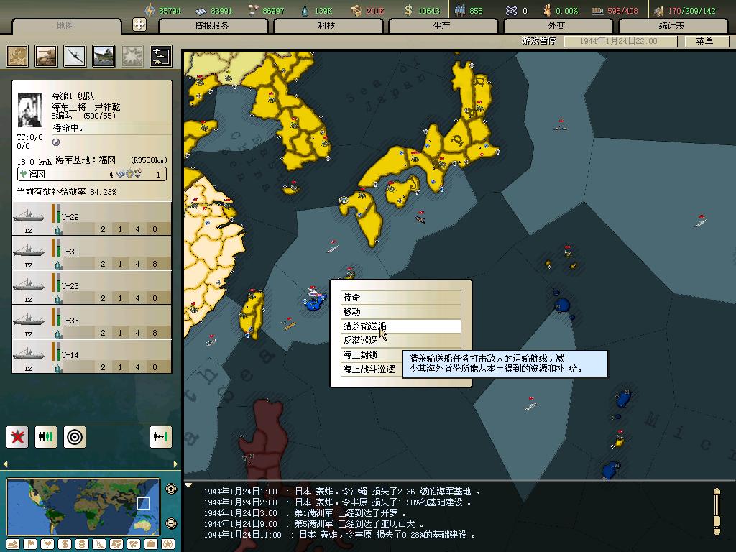Switch to economic map mode (dollar icon)
This screenshot has width=736, height=552.
(x=65, y=544)
